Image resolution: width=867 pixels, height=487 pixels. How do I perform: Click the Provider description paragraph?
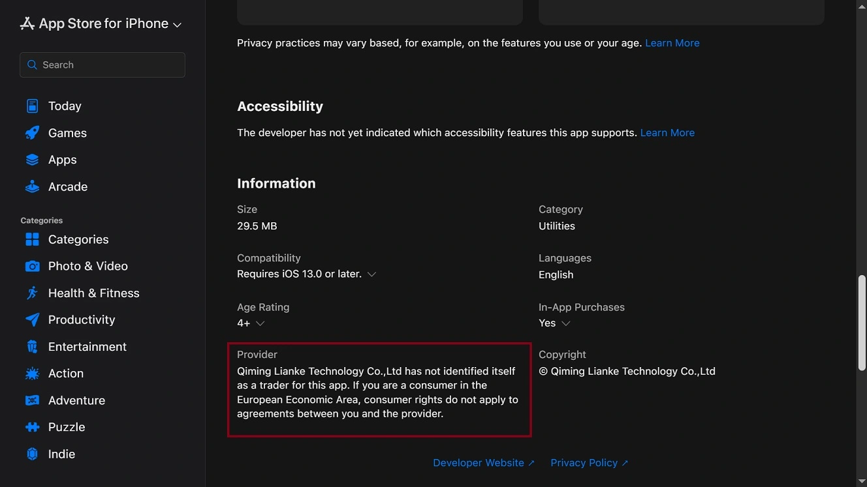pos(377,392)
